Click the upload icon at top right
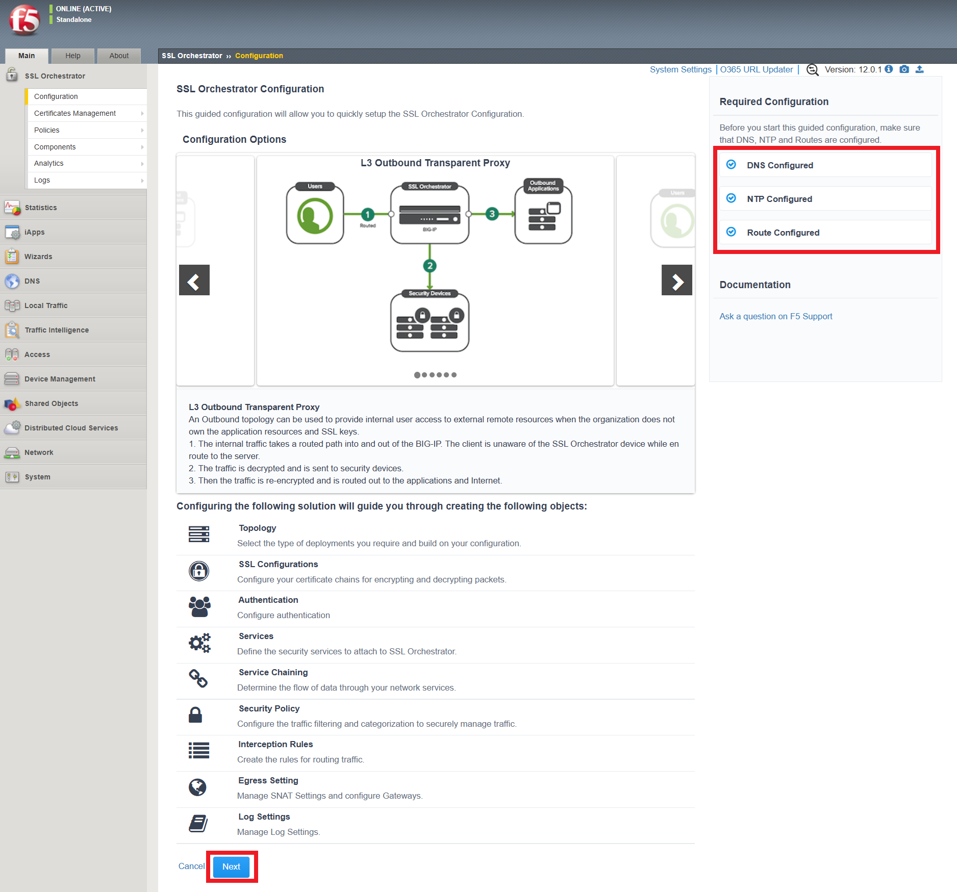The height and width of the screenshot is (892, 957). pos(919,69)
